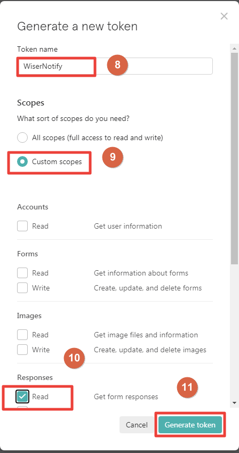Click the vertical scrollbar thumb
The width and height of the screenshot is (239, 453).
coord(234,158)
